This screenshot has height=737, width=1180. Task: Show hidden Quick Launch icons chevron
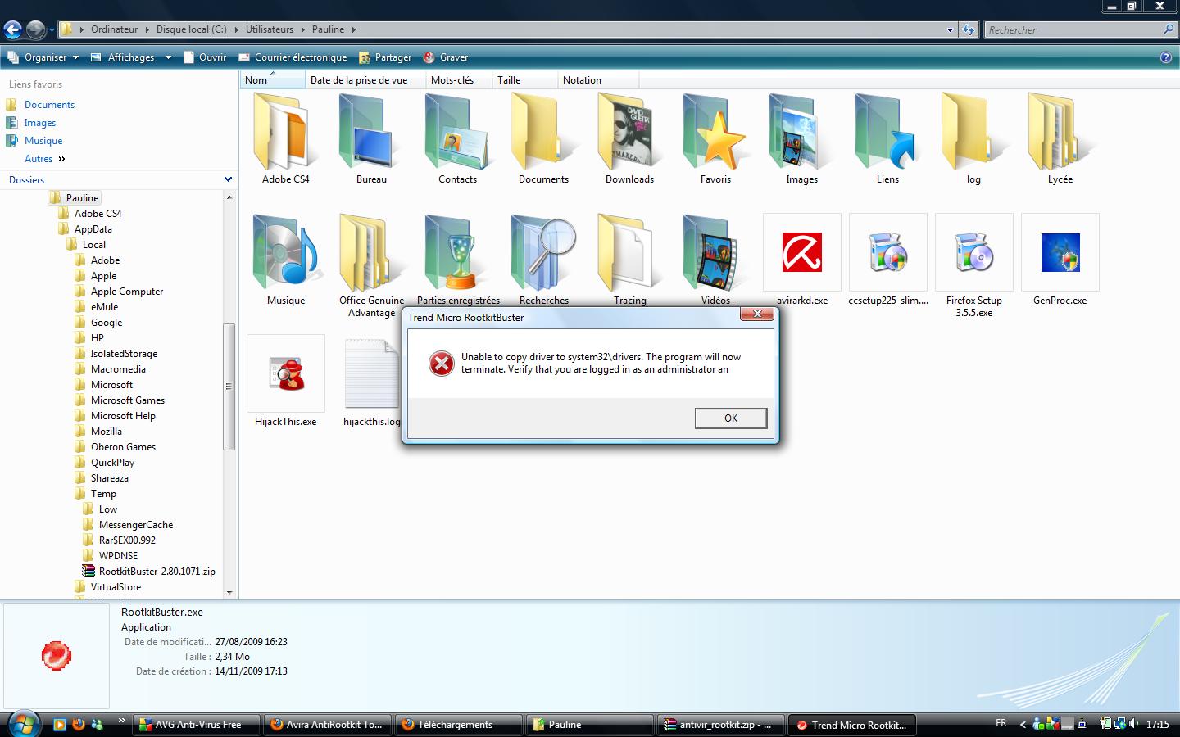(x=121, y=721)
